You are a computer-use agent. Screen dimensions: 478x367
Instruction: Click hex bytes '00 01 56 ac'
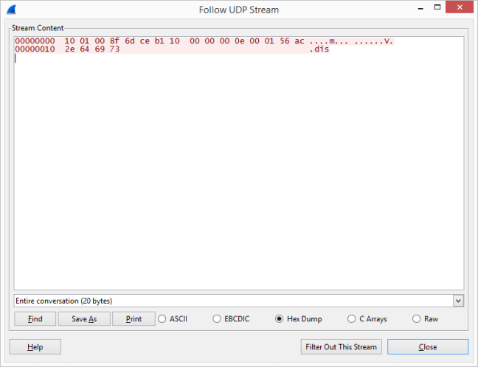coord(277,41)
